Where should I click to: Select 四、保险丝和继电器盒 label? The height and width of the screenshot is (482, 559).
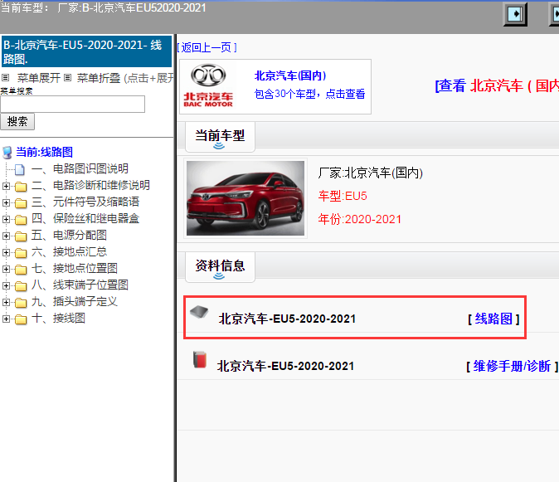coord(85,218)
